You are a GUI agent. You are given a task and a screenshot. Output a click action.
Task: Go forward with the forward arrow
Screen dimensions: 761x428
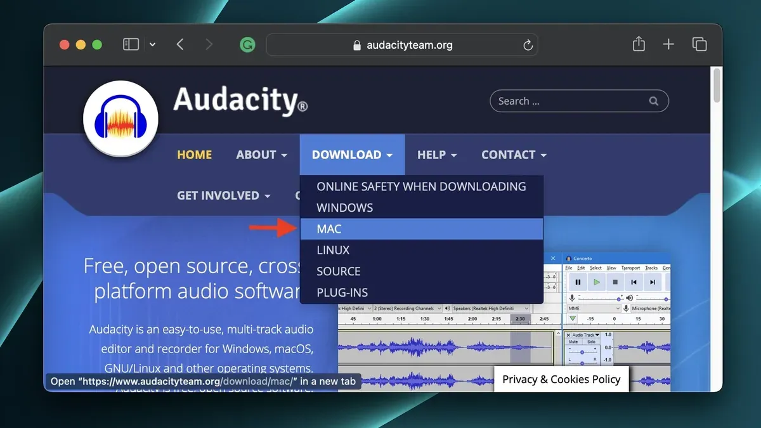coord(209,44)
